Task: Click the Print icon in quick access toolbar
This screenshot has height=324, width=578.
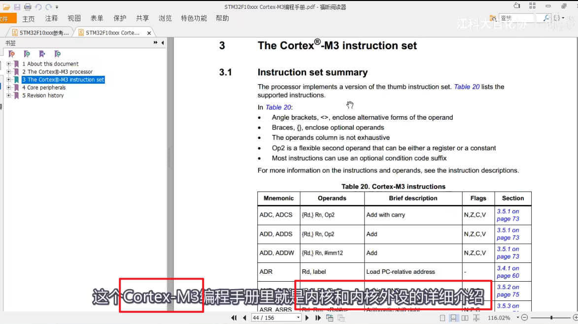Action: tap(28, 7)
